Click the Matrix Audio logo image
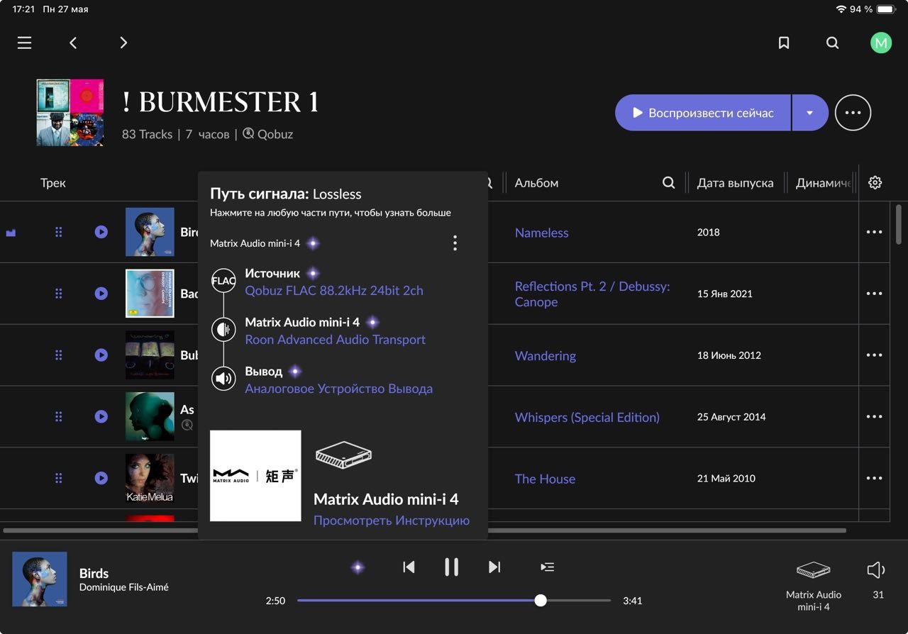Screen dimensions: 908x634 255,476
